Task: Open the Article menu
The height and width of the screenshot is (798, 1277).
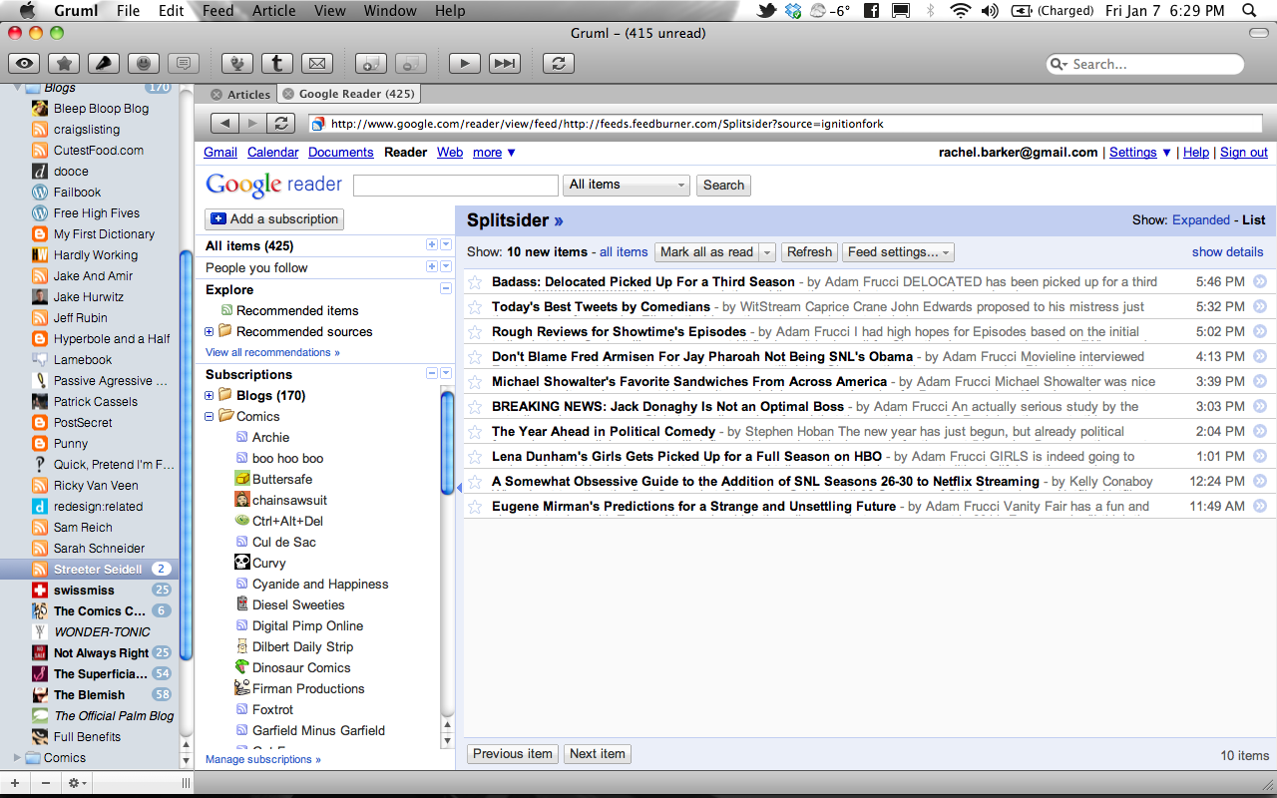Action: [x=273, y=11]
